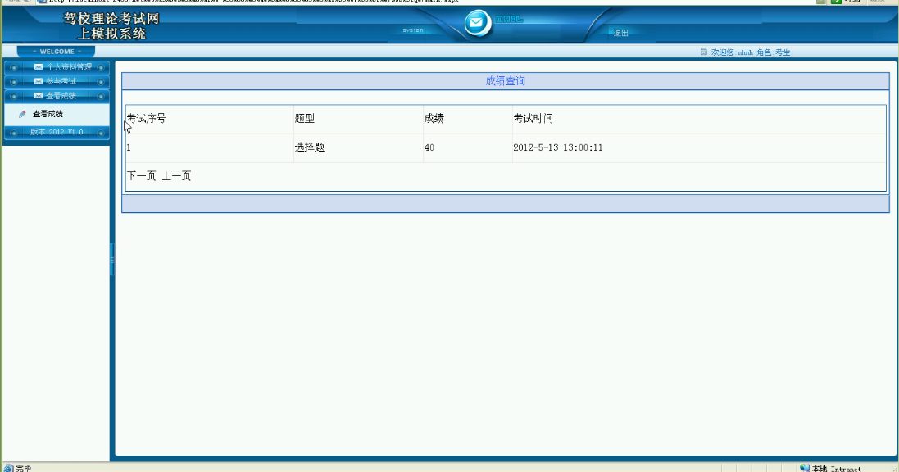Click the right round knob on 个人资料管理 bar
Screen dimensions: 899x472
click(101, 67)
